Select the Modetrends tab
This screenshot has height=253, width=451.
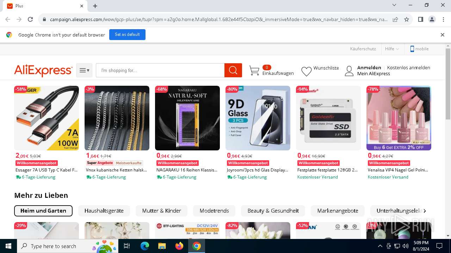pos(214,211)
